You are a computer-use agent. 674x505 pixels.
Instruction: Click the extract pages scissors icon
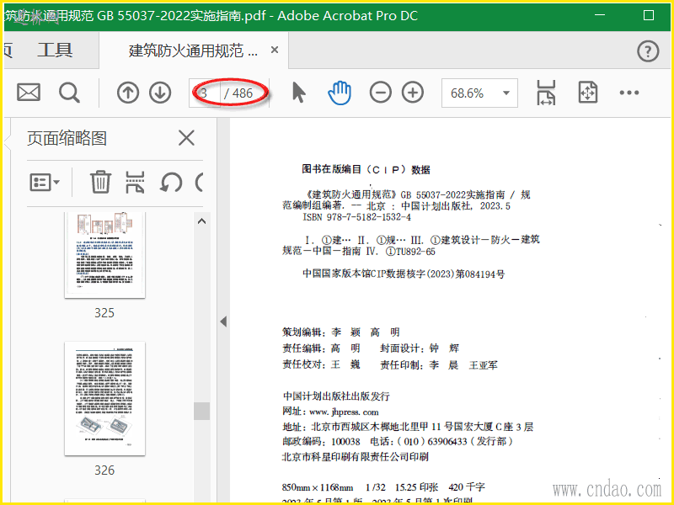[135, 182]
